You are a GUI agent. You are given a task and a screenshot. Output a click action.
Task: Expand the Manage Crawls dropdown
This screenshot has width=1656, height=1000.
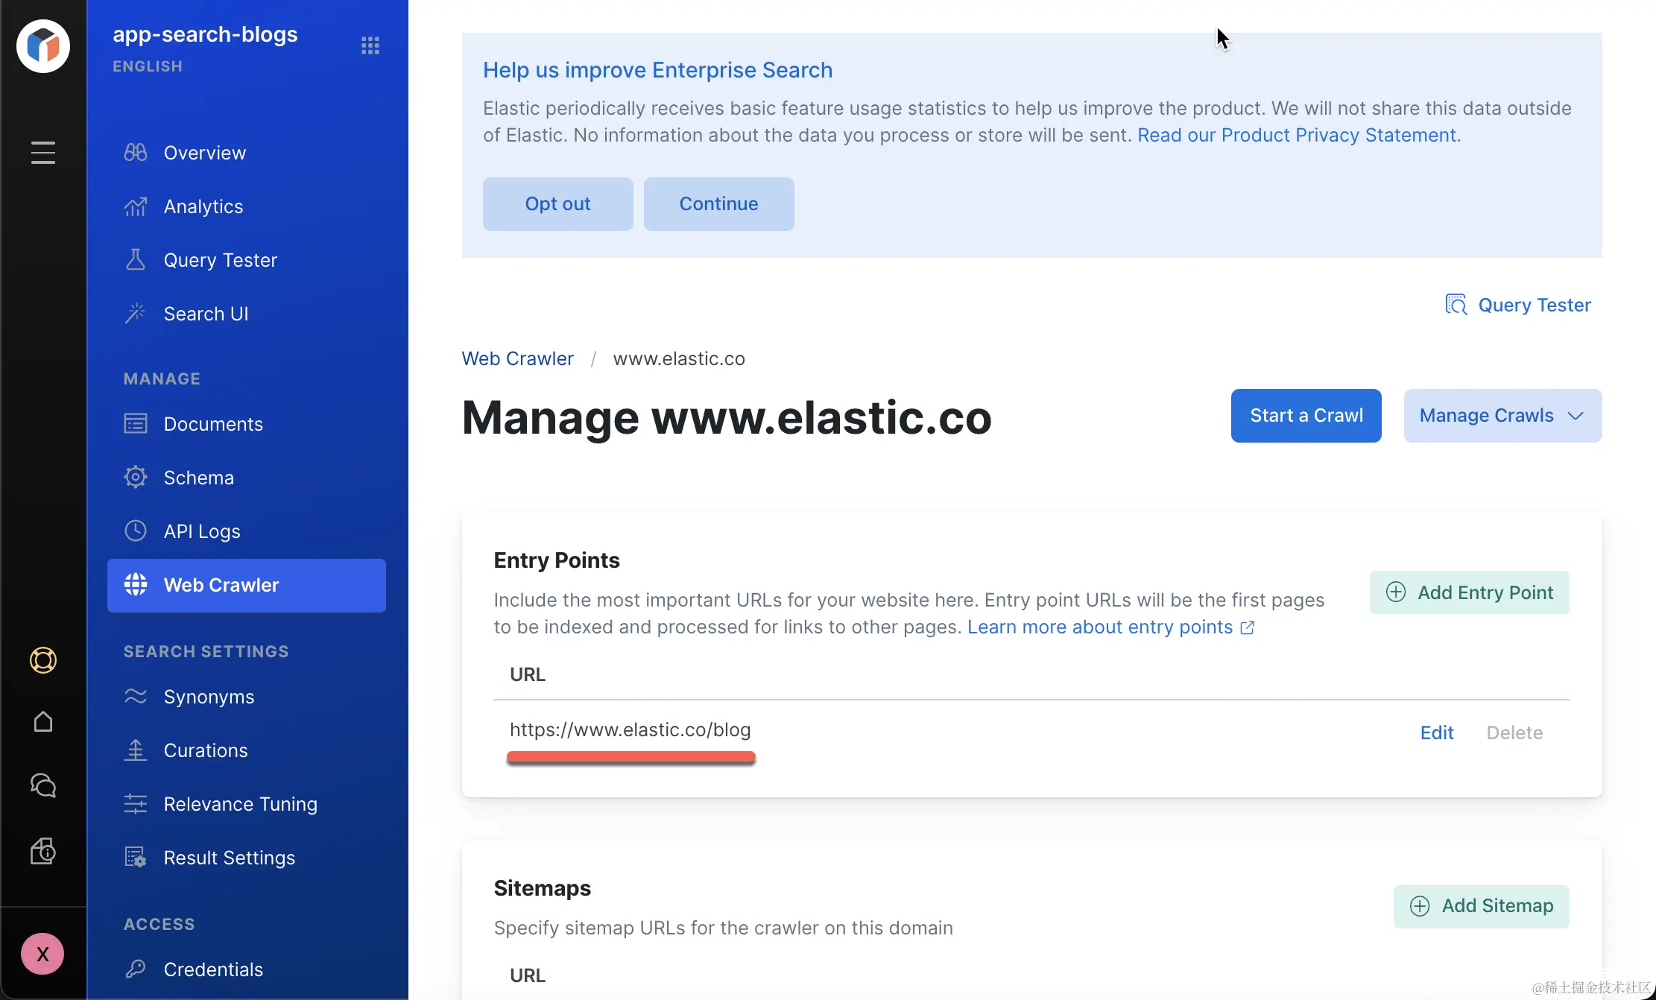(1502, 416)
